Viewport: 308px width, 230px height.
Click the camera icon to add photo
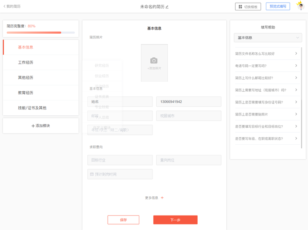click(154, 61)
